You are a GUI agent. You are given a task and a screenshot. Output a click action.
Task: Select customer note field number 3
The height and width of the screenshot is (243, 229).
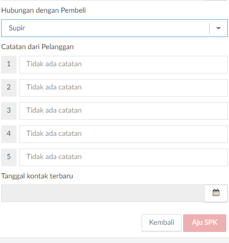[123, 111]
